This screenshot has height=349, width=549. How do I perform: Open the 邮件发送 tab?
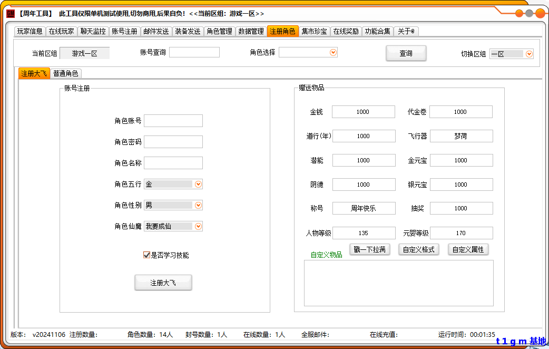point(156,31)
